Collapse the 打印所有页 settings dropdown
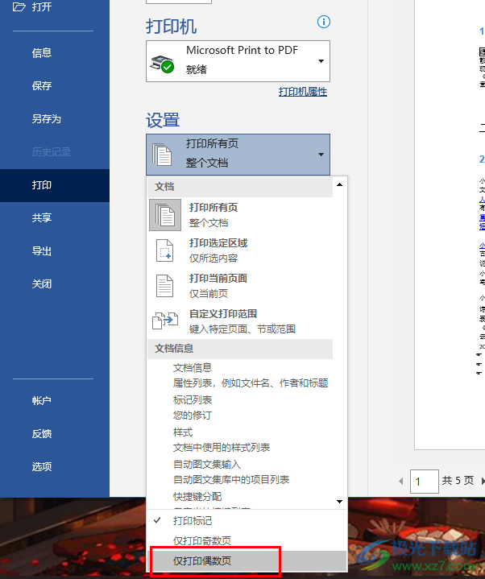 pyautogui.click(x=321, y=154)
